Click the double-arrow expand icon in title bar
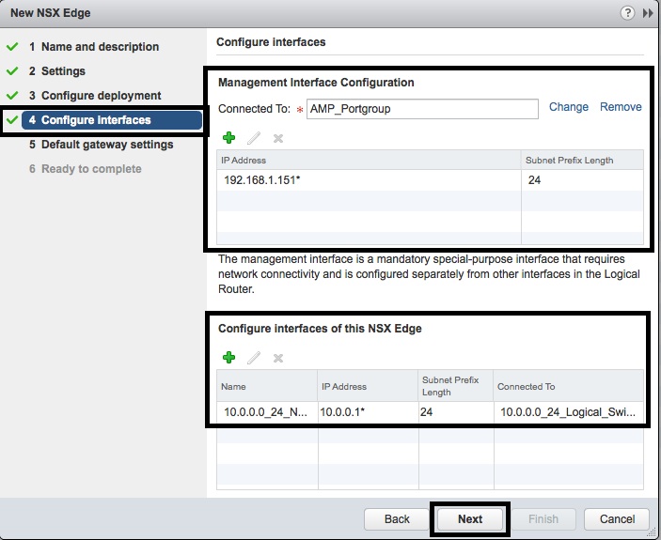 648,14
